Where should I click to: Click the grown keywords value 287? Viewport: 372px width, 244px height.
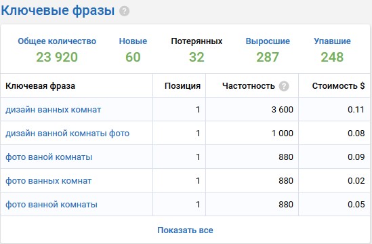coord(268,57)
